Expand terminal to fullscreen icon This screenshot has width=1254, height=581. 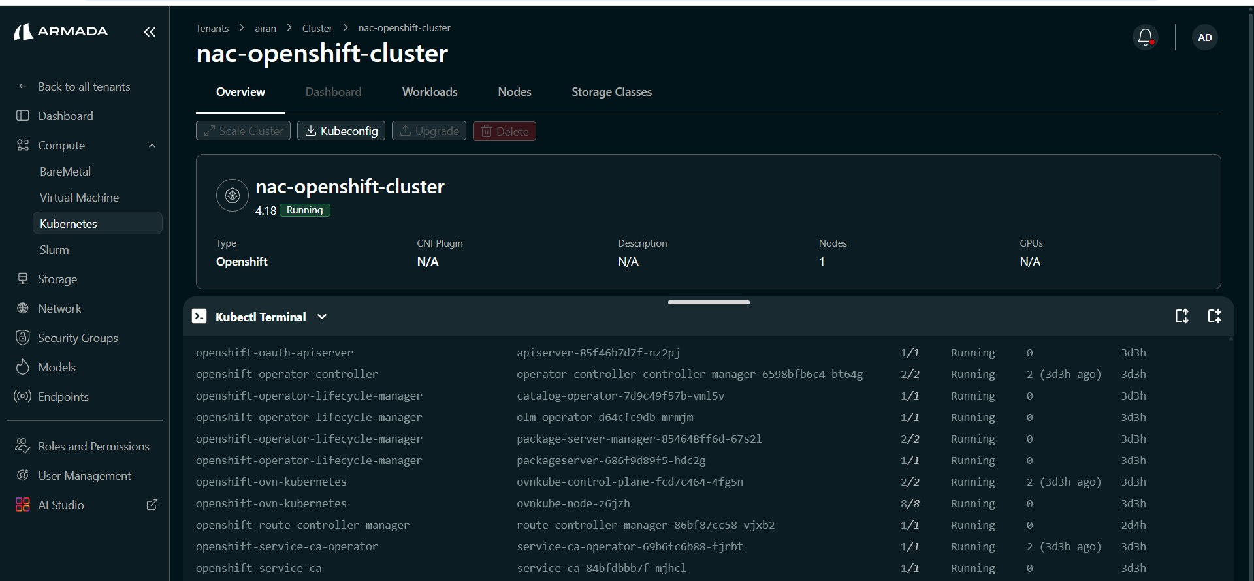click(1182, 317)
